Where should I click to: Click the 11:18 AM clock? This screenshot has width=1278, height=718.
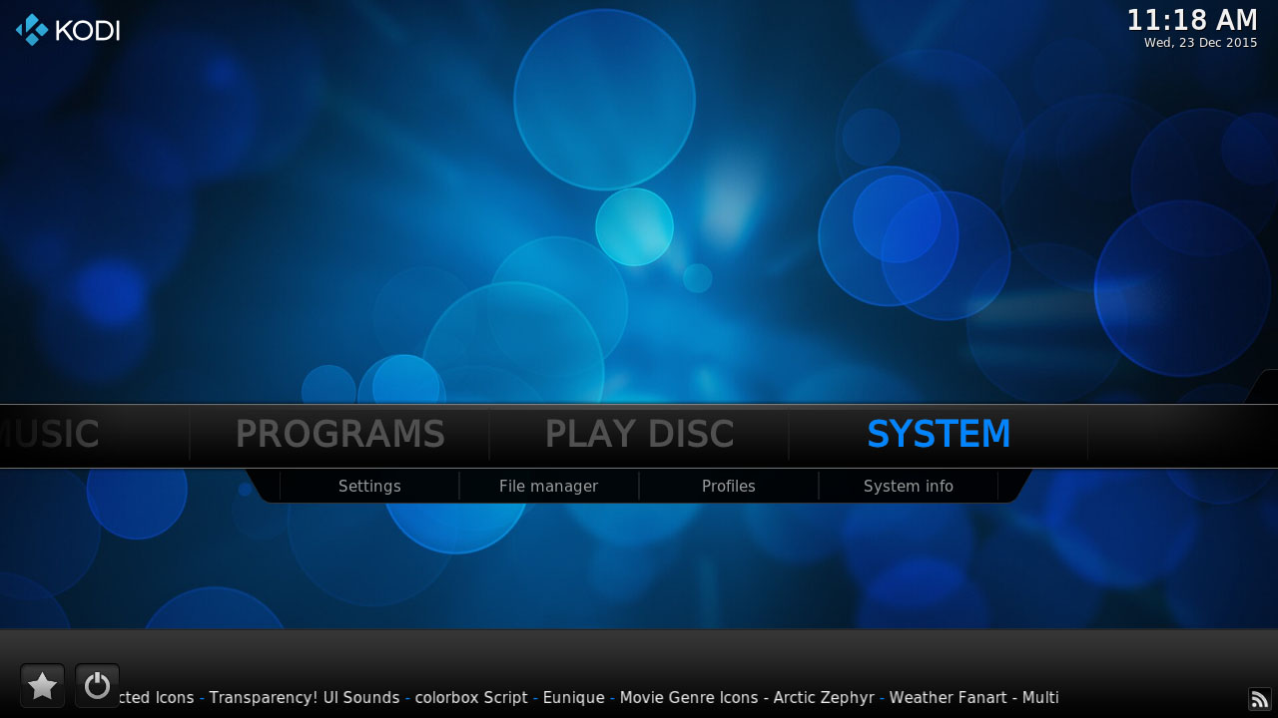click(1192, 20)
